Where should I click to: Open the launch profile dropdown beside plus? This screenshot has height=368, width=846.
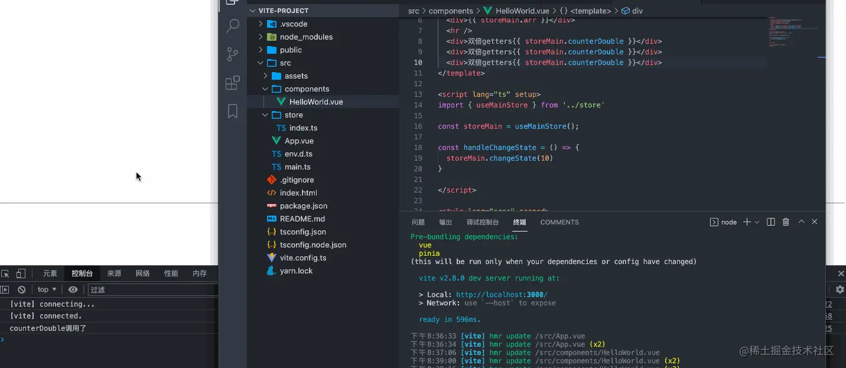pos(757,222)
